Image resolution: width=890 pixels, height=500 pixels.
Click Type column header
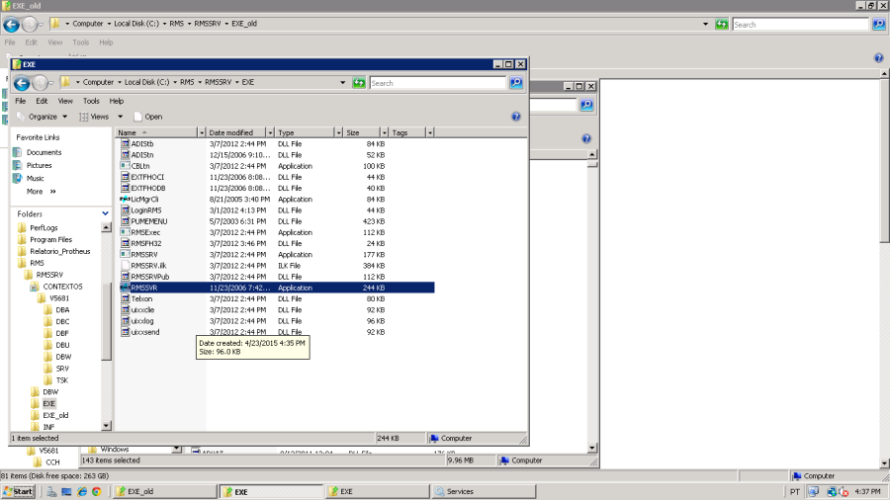(305, 132)
